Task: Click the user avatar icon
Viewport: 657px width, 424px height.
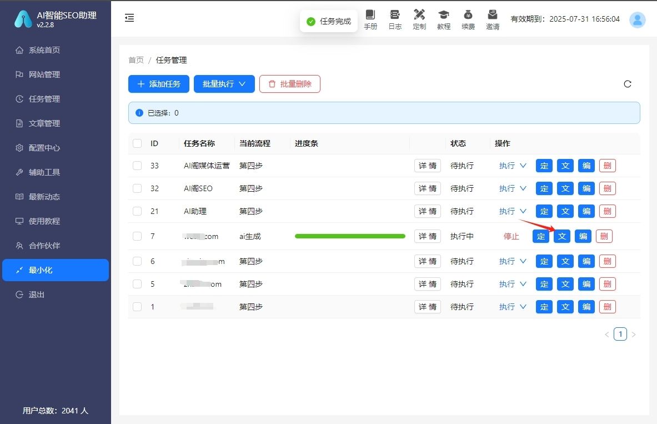Action: (638, 19)
